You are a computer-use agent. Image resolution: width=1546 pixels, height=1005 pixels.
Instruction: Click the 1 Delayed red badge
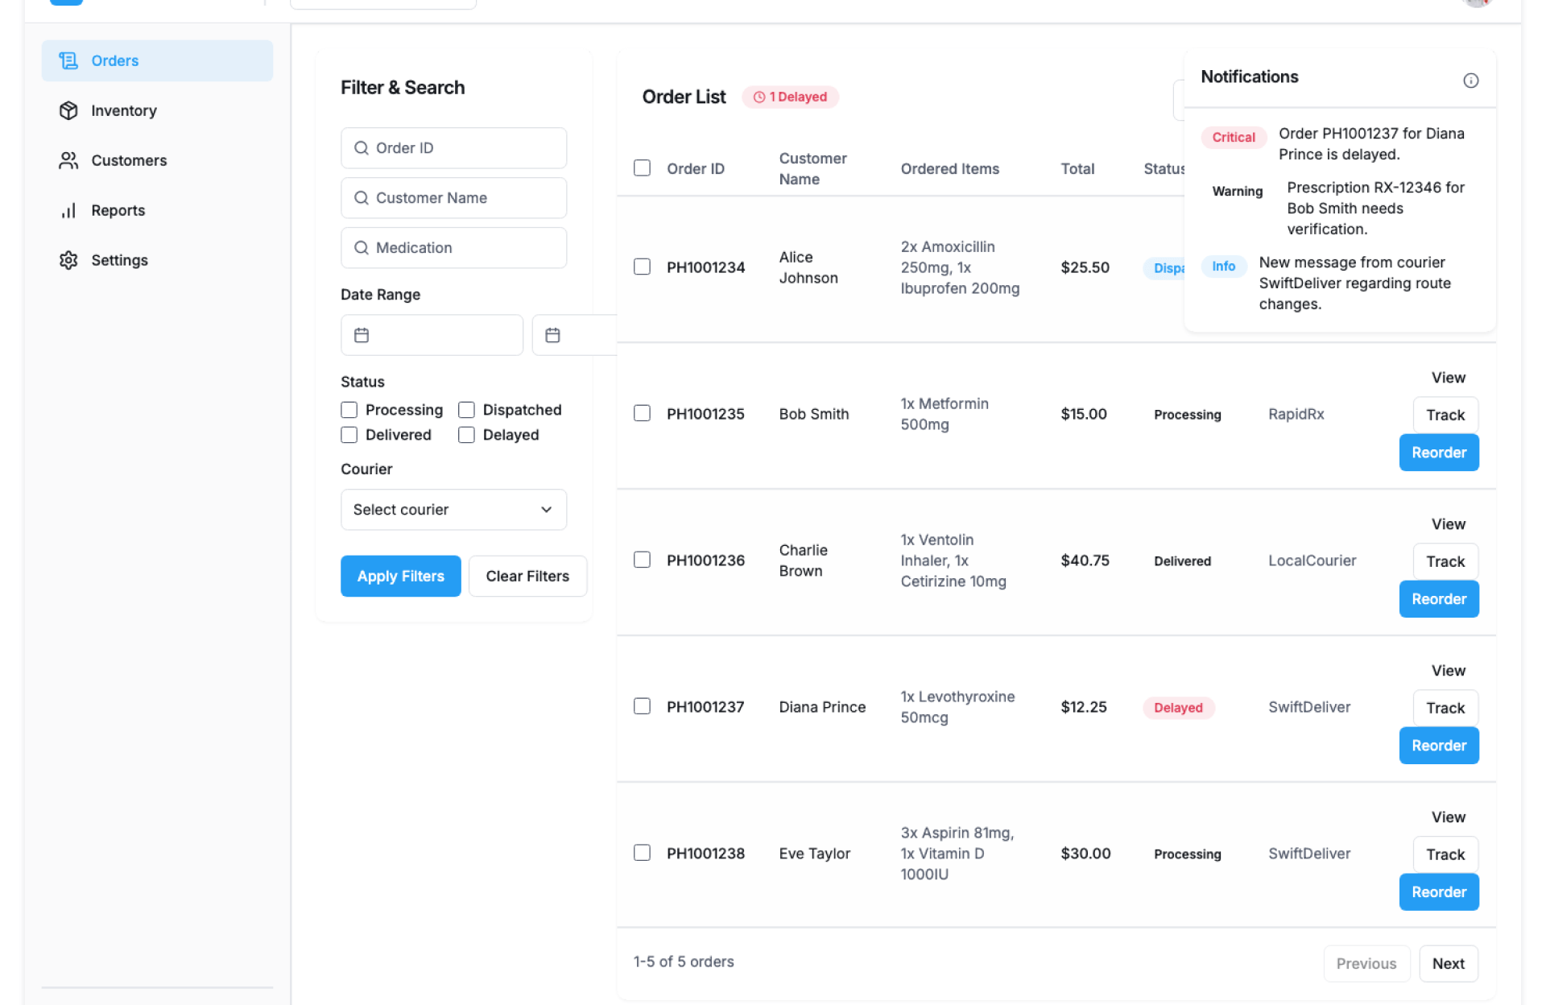click(x=790, y=97)
